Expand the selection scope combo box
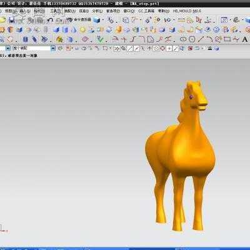 (x=53, y=48)
